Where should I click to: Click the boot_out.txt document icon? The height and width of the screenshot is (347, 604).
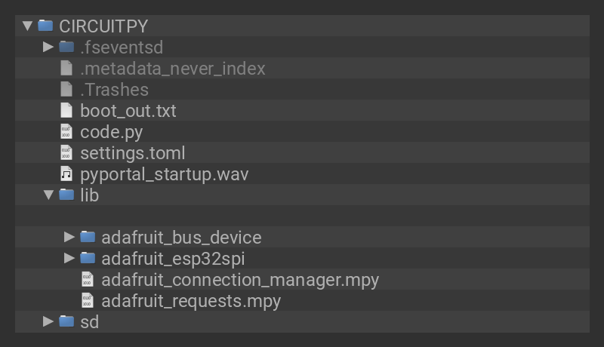66,110
